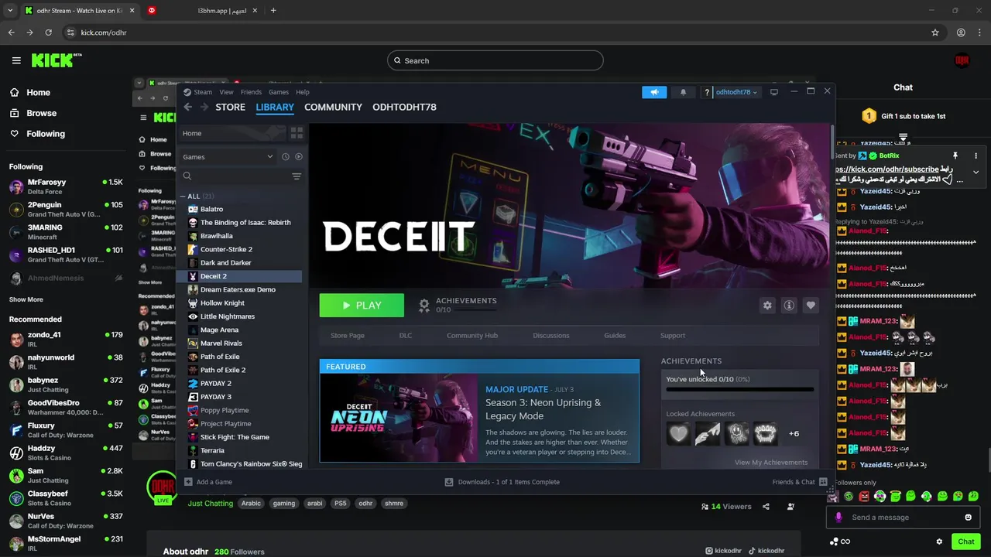Open chat settings gear icon

(939, 542)
